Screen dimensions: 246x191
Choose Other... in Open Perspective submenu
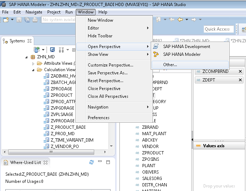pos(170,65)
